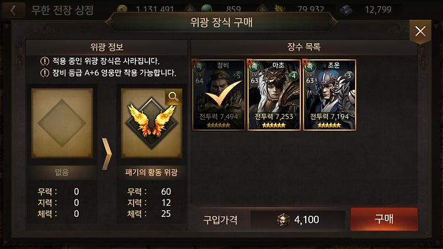
Task: Click the 구매 purchase button
Action: 384,219
